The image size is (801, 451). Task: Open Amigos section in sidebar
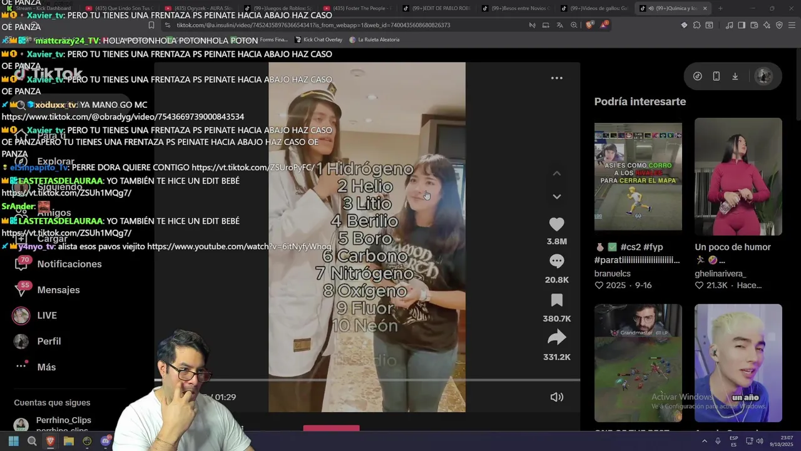coord(54,213)
